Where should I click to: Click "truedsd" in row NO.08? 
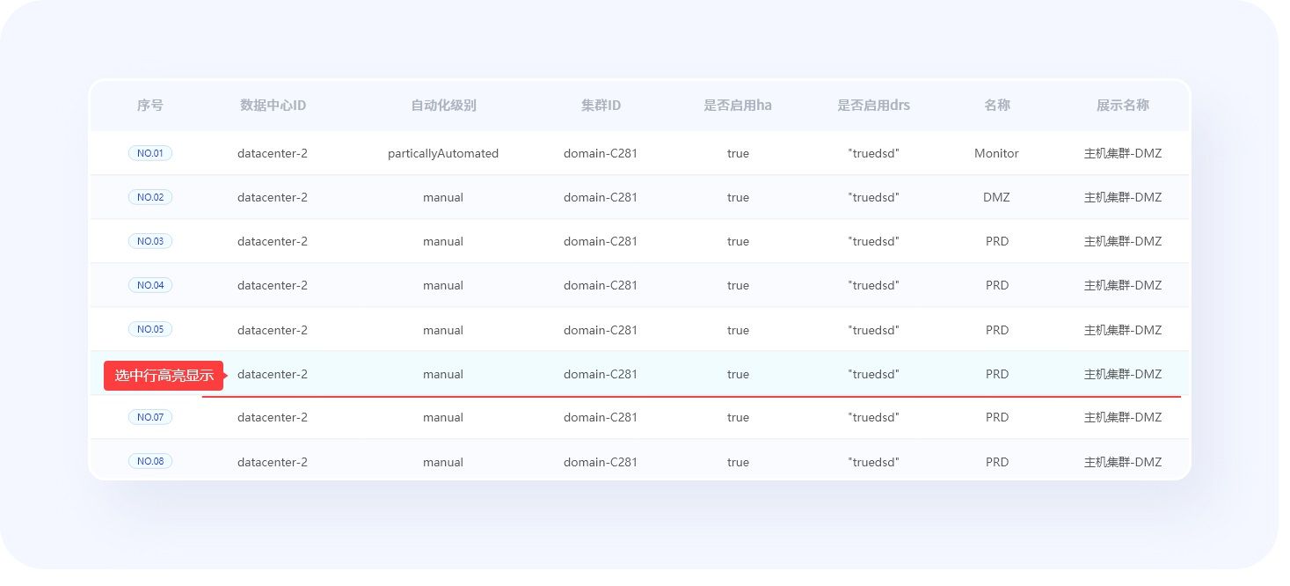(873, 462)
